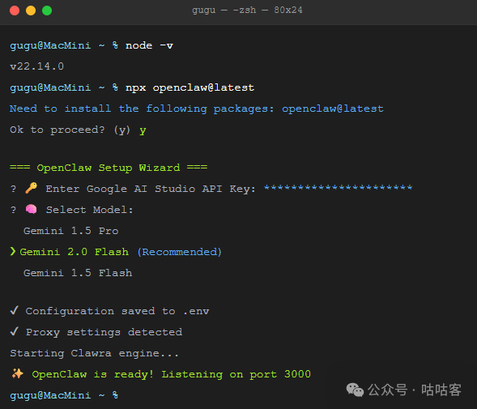The height and width of the screenshot is (409, 477).
Task: Click the blue '(Recommended)' label
Action: click(180, 252)
